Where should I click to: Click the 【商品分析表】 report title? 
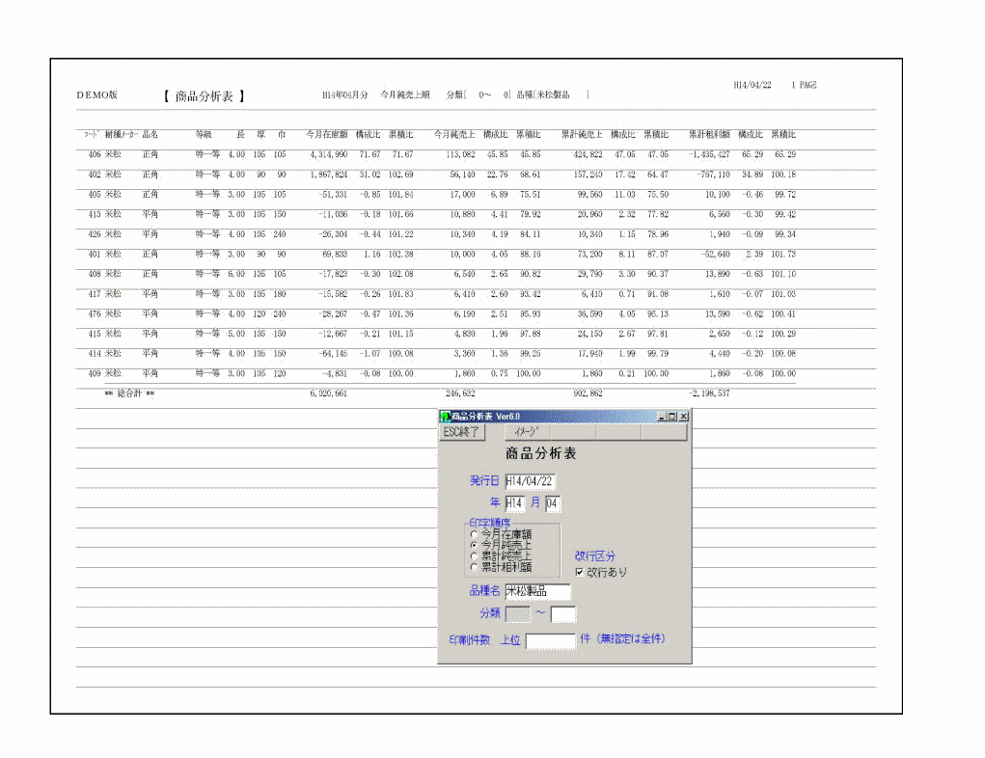(205, 96)
